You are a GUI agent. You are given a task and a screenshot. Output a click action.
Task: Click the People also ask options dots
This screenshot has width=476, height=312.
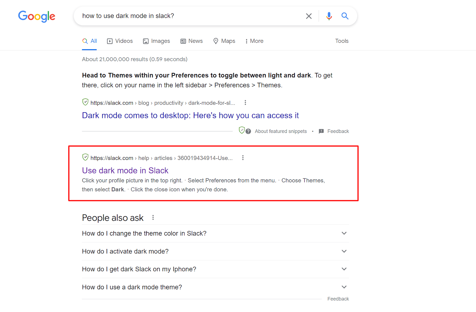tap(153, 218)
